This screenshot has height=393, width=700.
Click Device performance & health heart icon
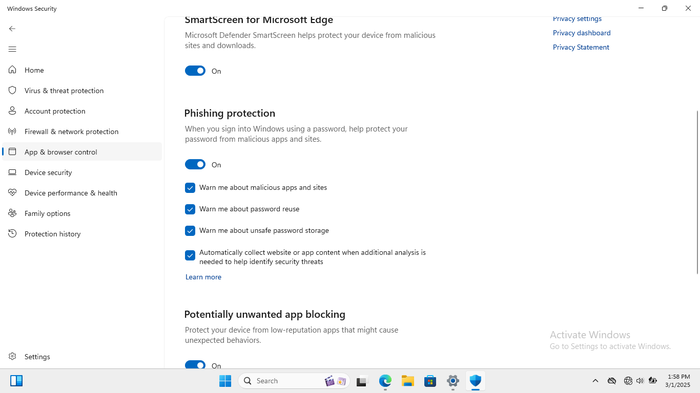click(x=12, y=193)
